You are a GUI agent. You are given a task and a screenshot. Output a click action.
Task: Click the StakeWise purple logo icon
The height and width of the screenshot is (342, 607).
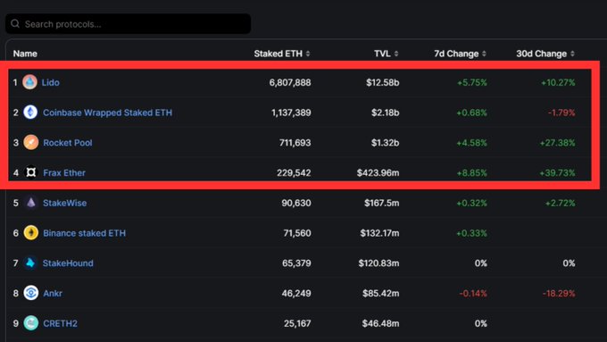[31, 203]
